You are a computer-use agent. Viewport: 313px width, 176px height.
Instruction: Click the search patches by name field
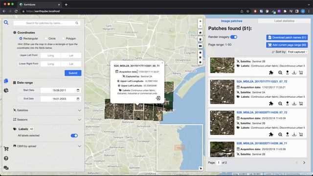[x=47, y=23]
